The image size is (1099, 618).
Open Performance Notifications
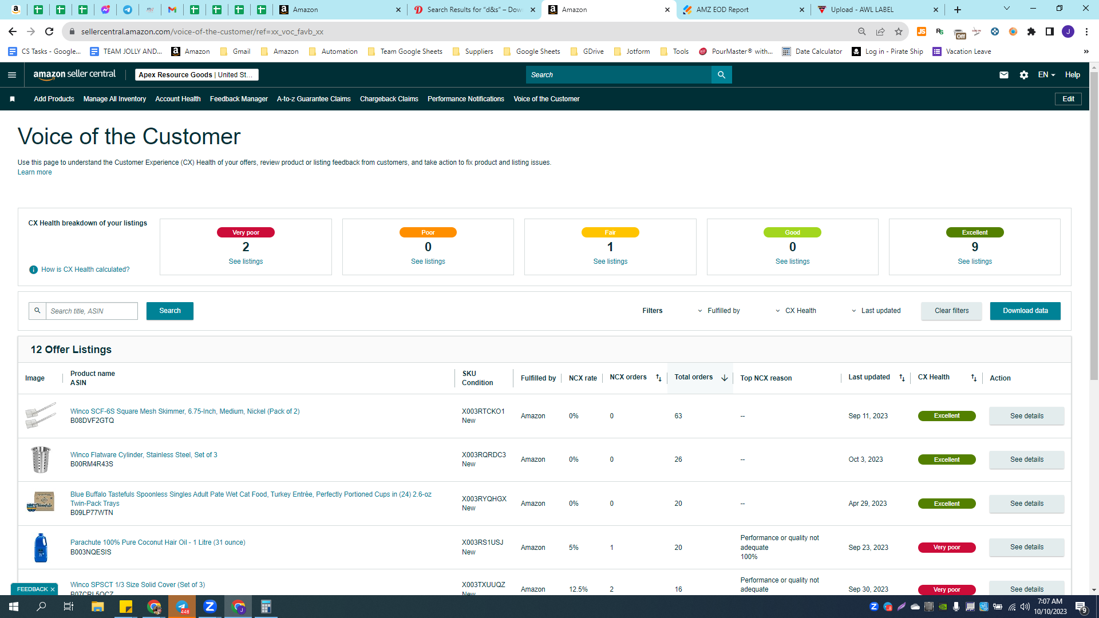click(466, 99)
